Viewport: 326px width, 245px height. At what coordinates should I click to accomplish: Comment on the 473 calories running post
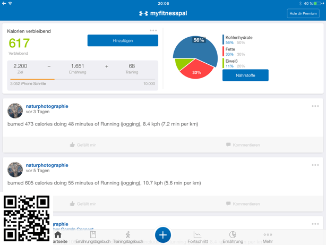[243, 145]
